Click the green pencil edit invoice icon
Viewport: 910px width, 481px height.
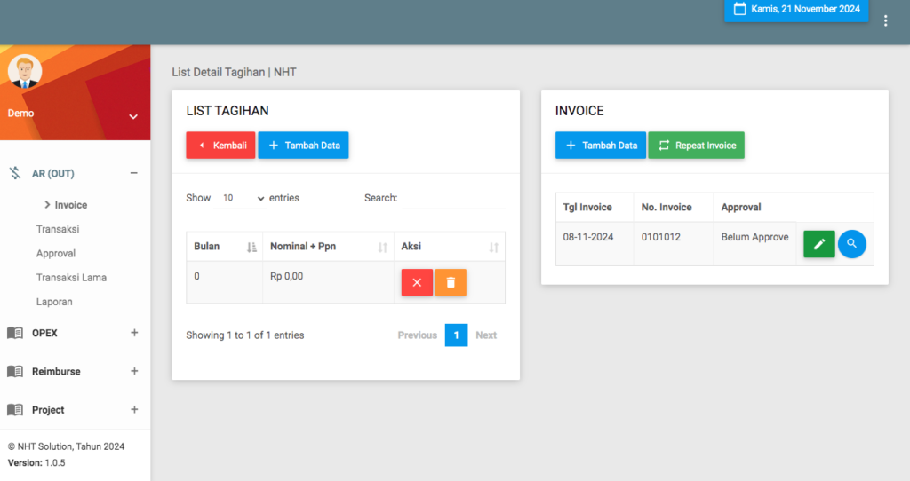[x=818, y=244]
